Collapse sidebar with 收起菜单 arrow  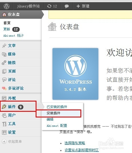coord(4,141)
